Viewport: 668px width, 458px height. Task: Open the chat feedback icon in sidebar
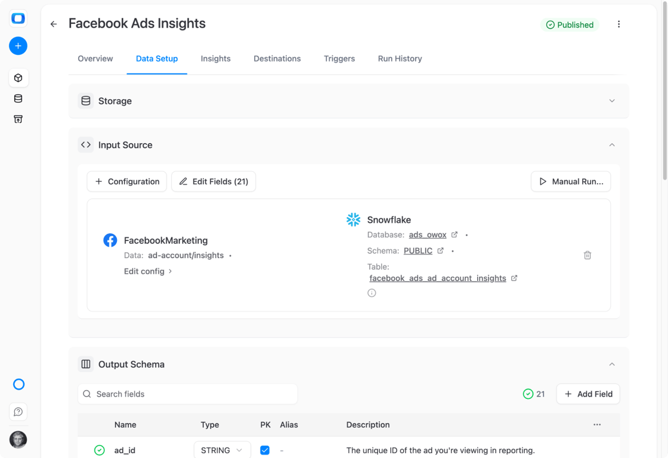click(18, 412)
